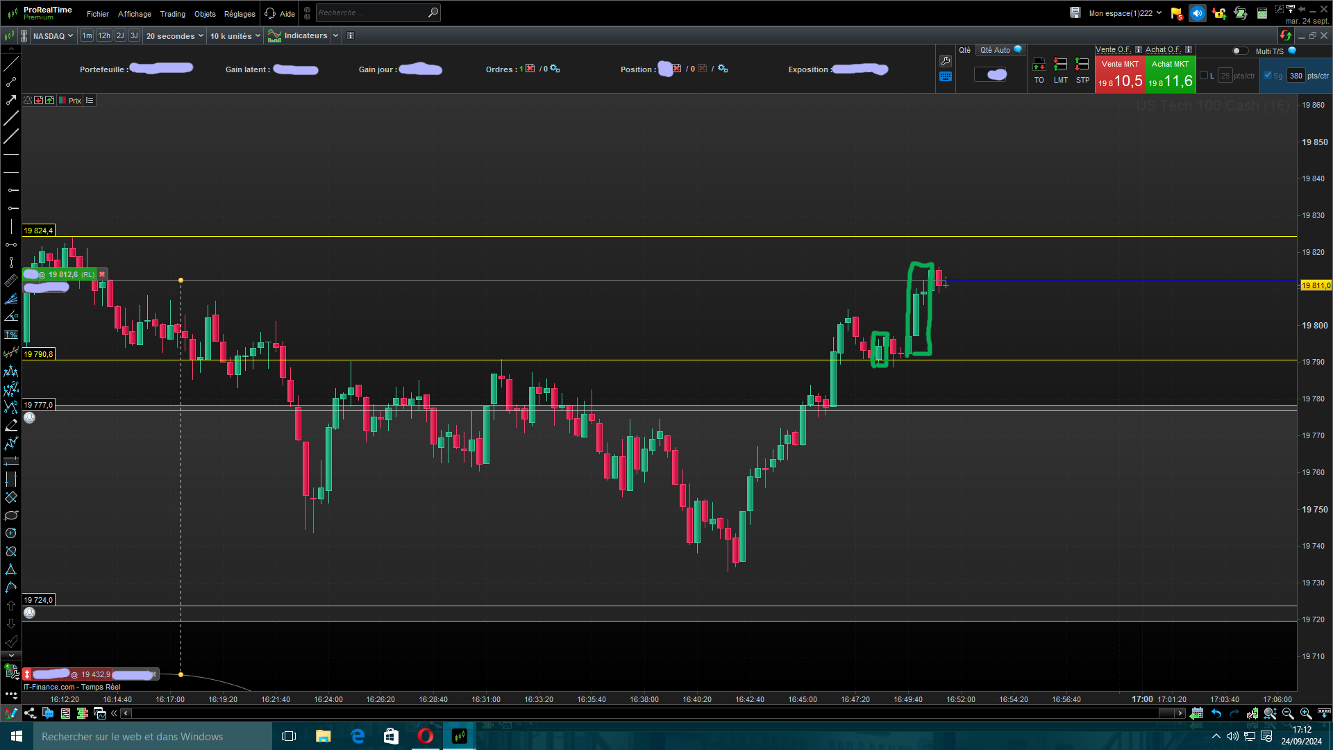Open the price list icon next to Prix
This screenshot has height=750, width=1333.
pyautogui.click(x=90, y=101)
